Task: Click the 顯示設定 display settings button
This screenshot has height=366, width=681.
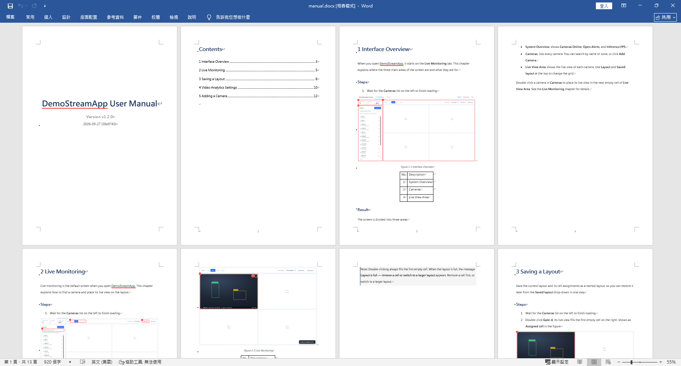Action: click(x=557, y=362)
